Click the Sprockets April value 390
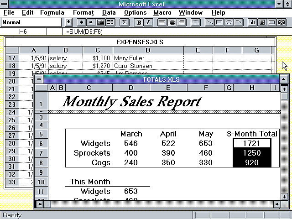292x219 pixels. click(168, 153)
